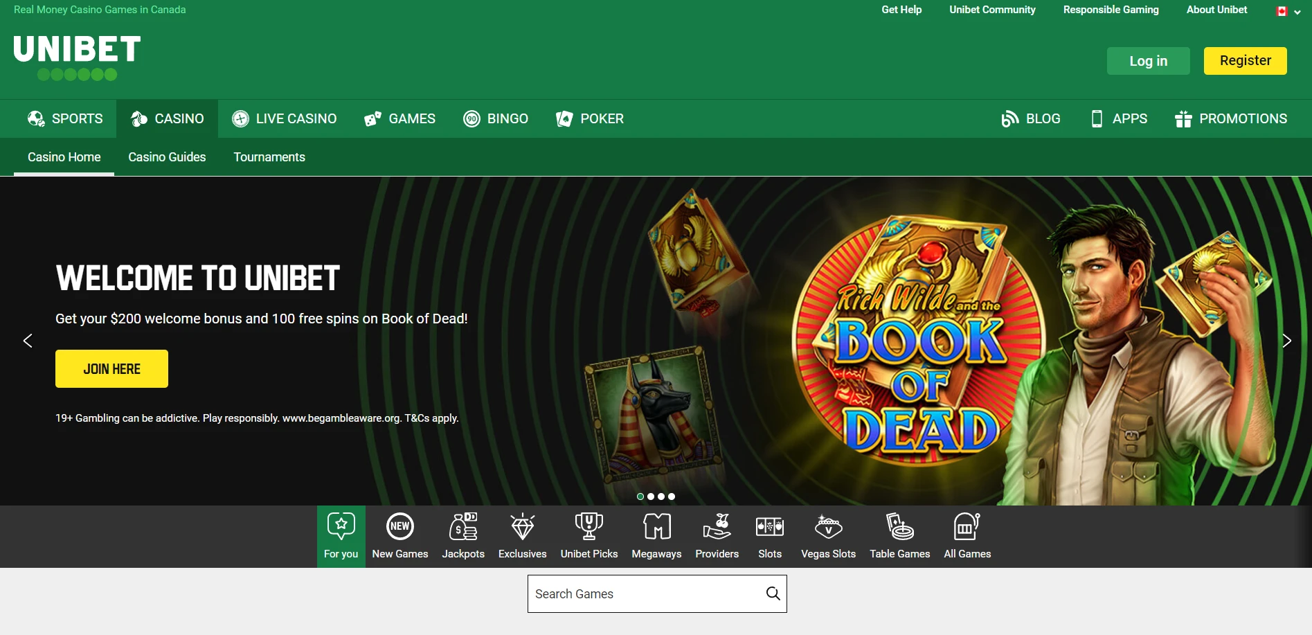Open the GAMES menu item

click(x=399, y=118)
